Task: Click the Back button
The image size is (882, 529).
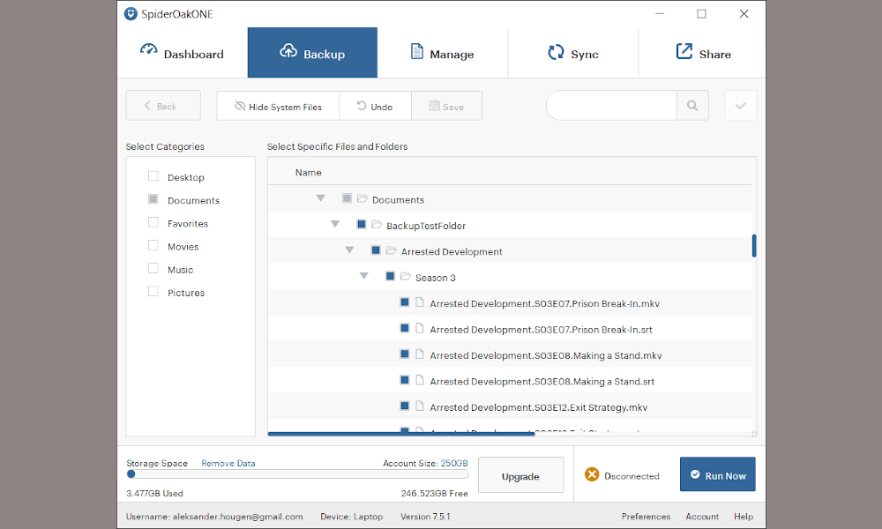Action: (x=163, y=106)
